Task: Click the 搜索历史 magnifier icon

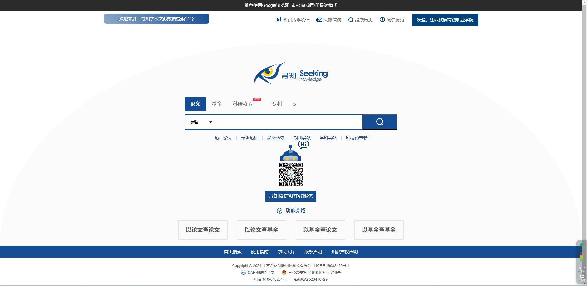Action: point(351,20)
